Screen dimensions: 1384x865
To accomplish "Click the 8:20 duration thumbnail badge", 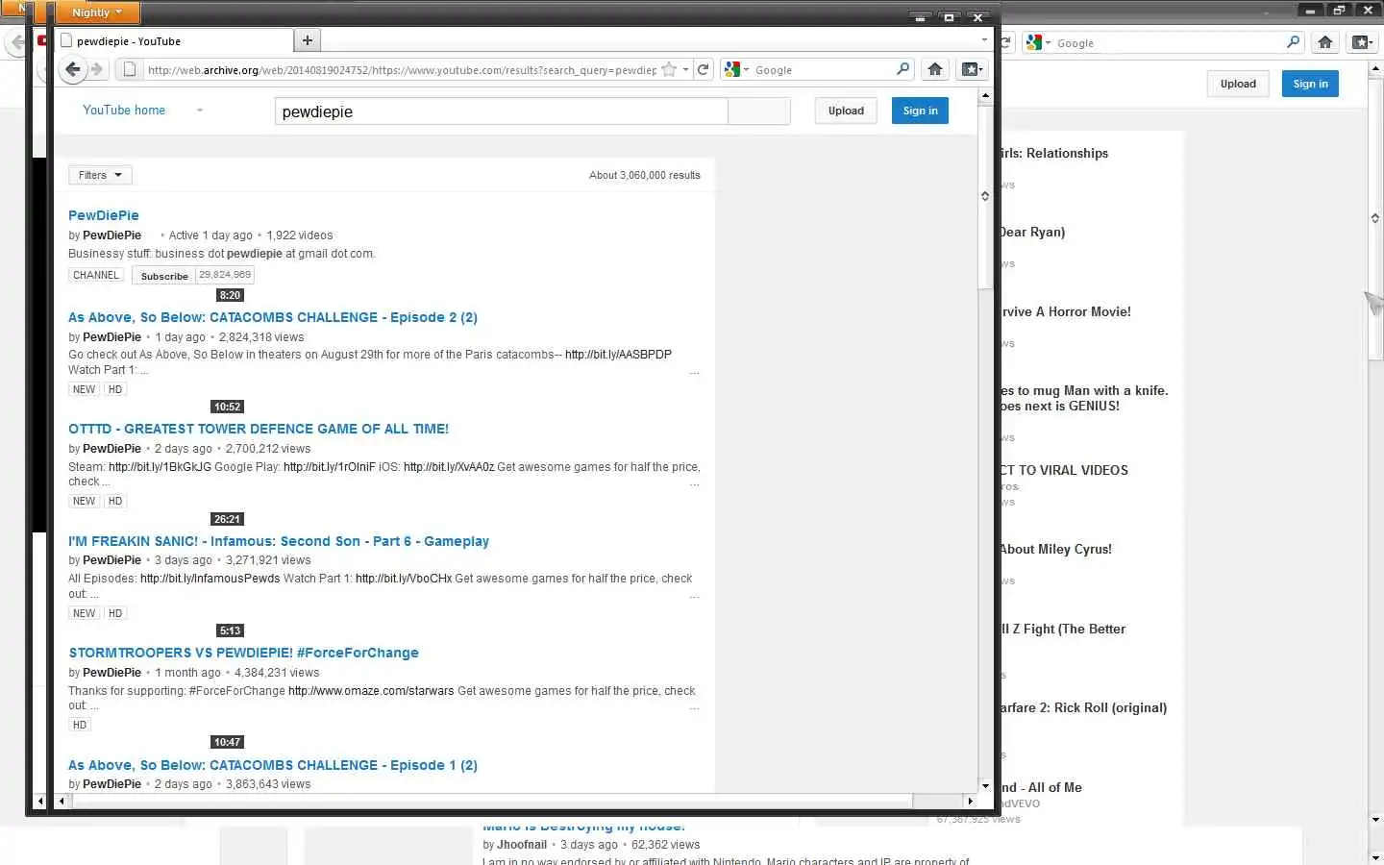I will click(x=230, y=295).
